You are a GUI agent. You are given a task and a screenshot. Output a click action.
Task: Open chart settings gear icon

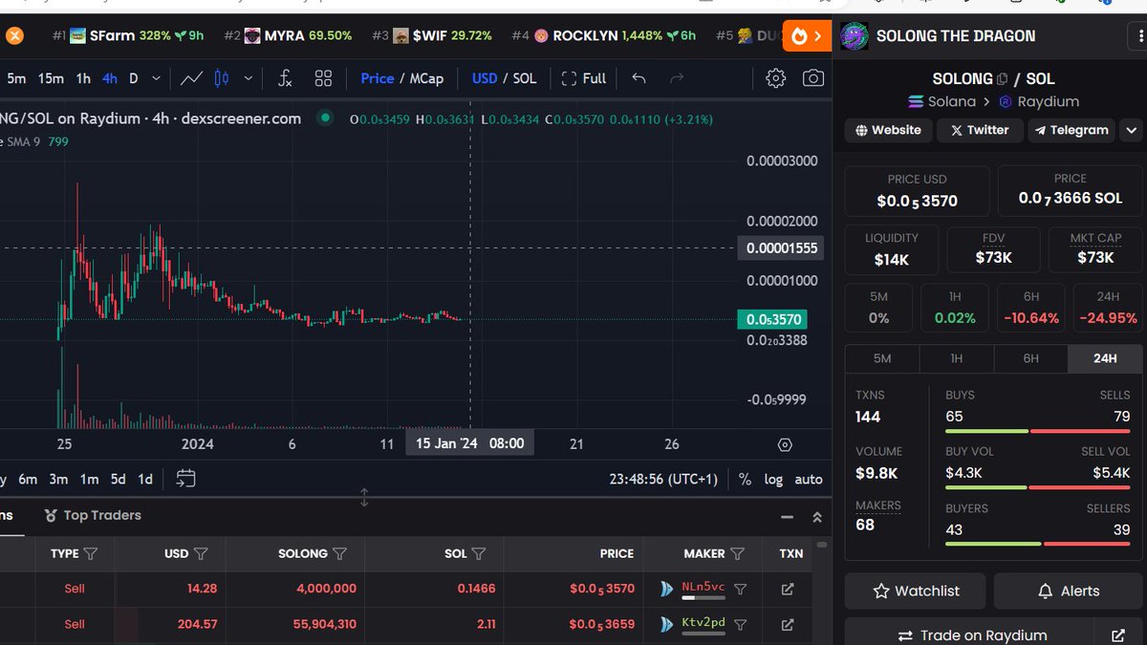click(x=775, y=78)
